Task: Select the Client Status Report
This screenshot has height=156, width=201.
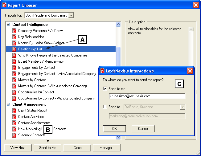Action: pyautogui.click(x=33, y=111)
